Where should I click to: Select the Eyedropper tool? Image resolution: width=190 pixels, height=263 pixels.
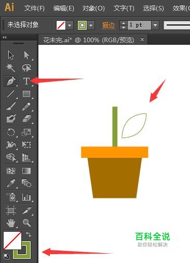[x=11, y=183]
